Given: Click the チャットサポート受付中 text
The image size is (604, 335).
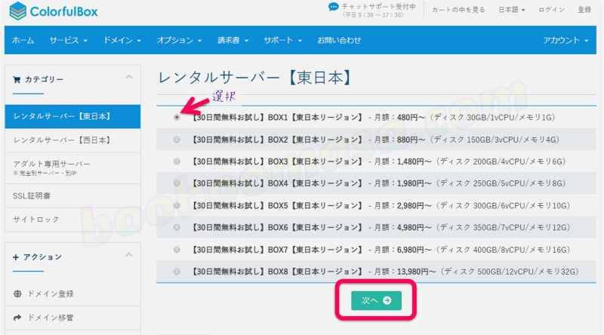Looking at the screenshot, I should coord(379,6).
